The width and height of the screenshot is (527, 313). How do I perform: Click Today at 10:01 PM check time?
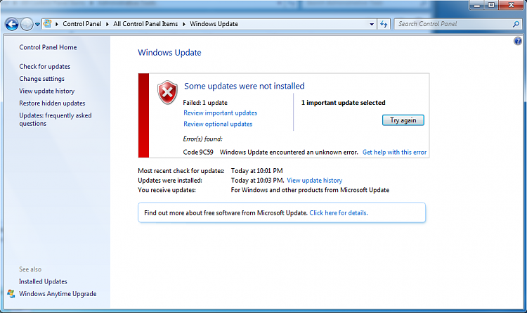coord(256,171)
